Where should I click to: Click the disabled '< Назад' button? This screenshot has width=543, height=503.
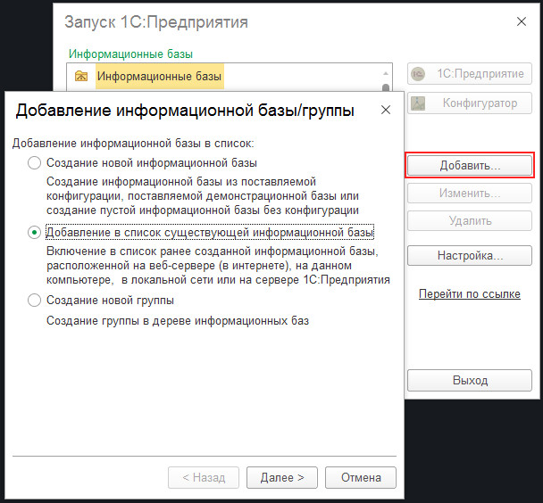click(204, 477)
